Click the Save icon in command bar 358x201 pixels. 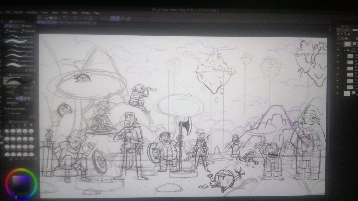55,18
